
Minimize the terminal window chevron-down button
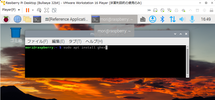[x=175, y=34]
